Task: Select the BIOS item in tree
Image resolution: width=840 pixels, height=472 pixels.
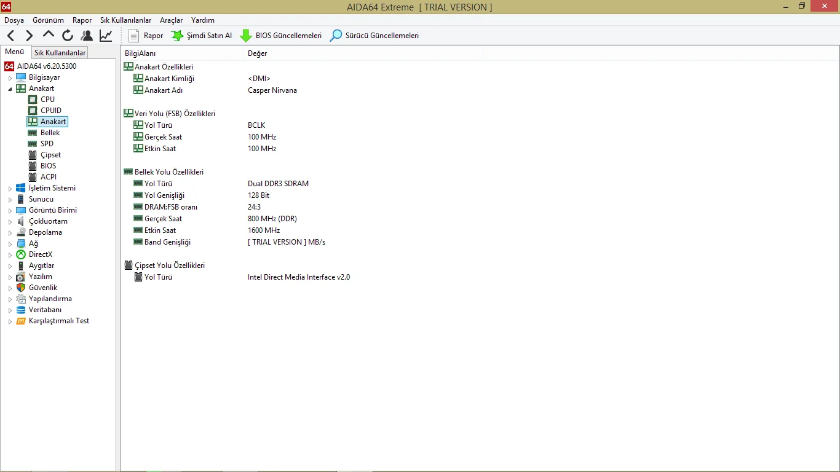Action: coord(49,166)
